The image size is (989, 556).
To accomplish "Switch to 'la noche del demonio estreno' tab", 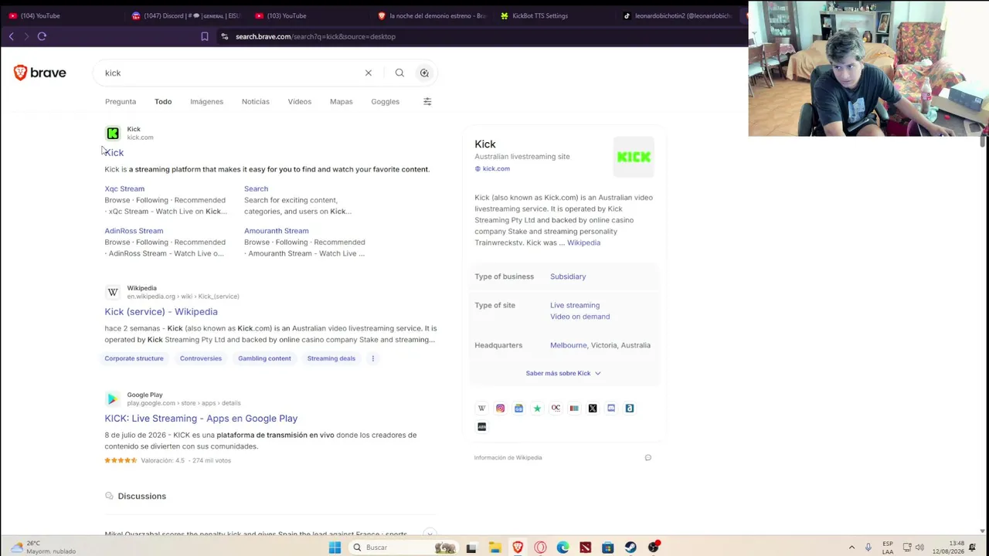I will pos(431,15).
